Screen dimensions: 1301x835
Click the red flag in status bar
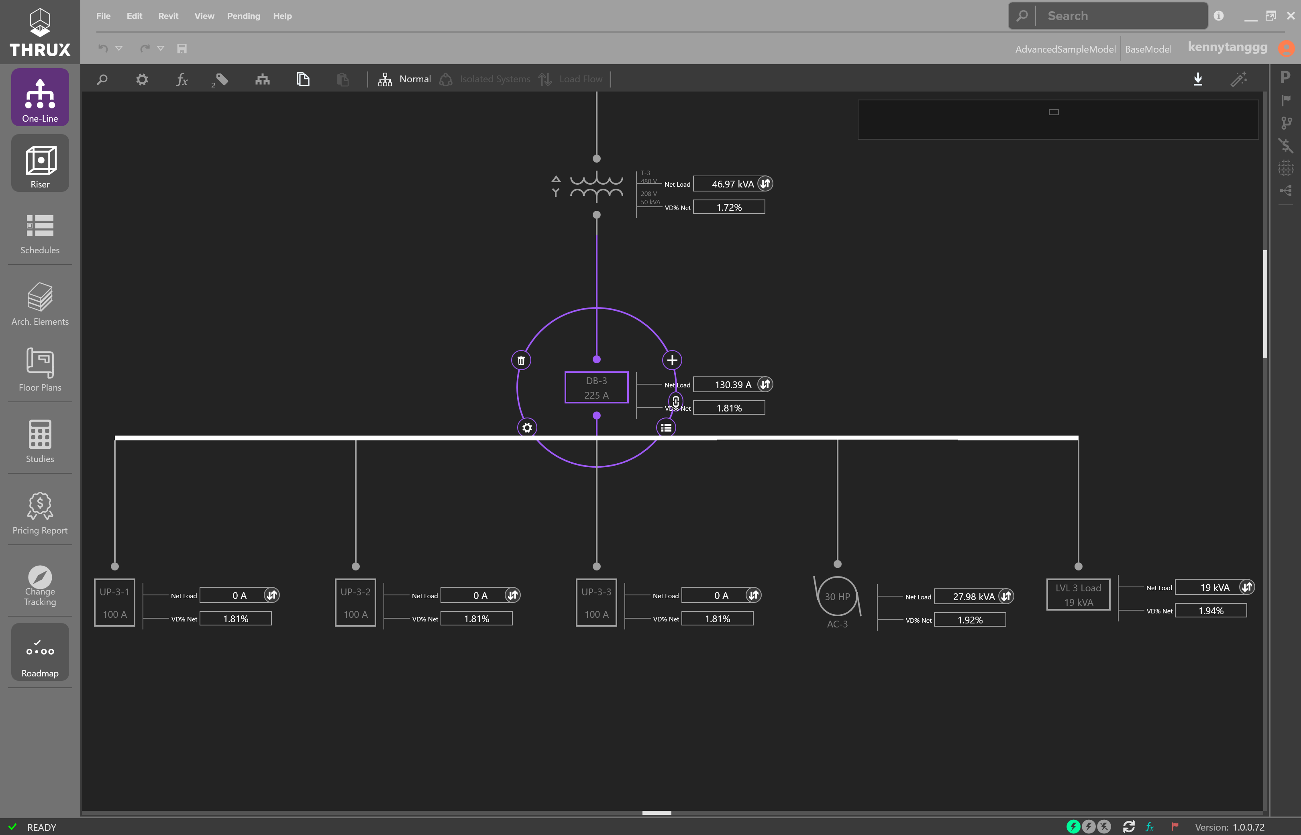pyautogui.click(x=1175, y=827)
